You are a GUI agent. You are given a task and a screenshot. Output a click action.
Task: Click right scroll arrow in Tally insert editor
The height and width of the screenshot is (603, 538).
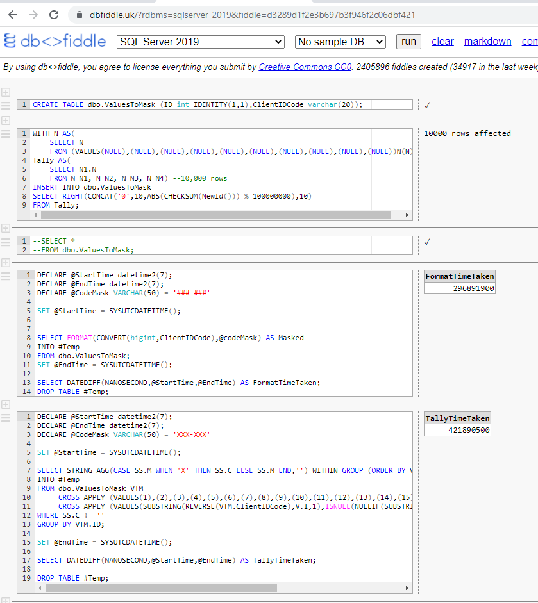[407, 215]
